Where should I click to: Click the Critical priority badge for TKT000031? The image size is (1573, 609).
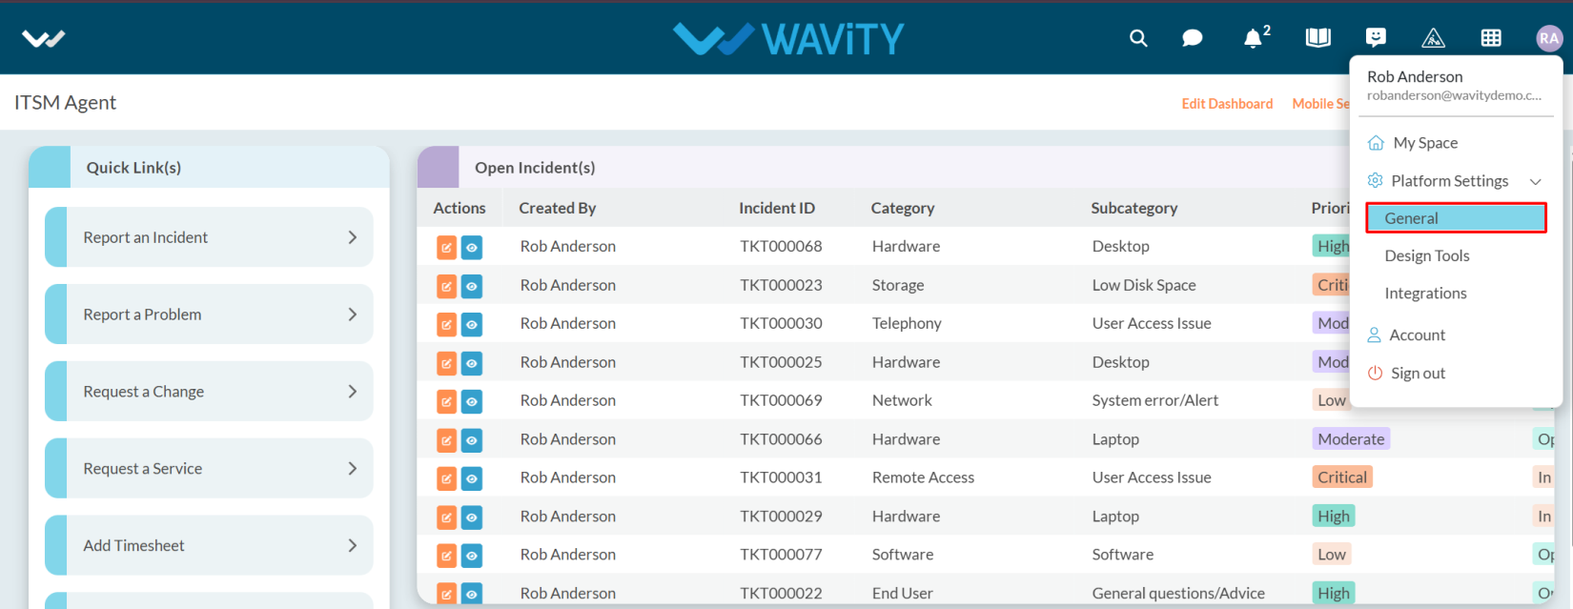[x=1342, y=477]
